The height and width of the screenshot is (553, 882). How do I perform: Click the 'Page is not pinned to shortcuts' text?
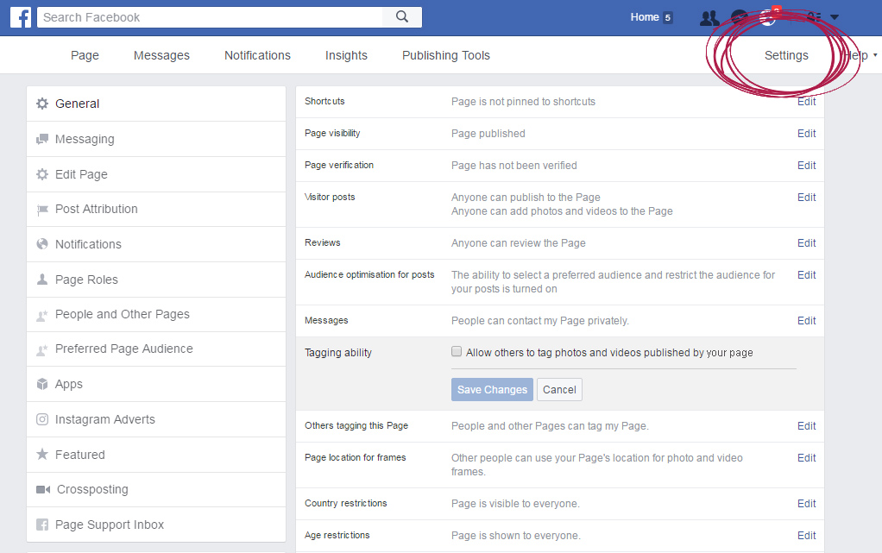[x=523, y=102]
